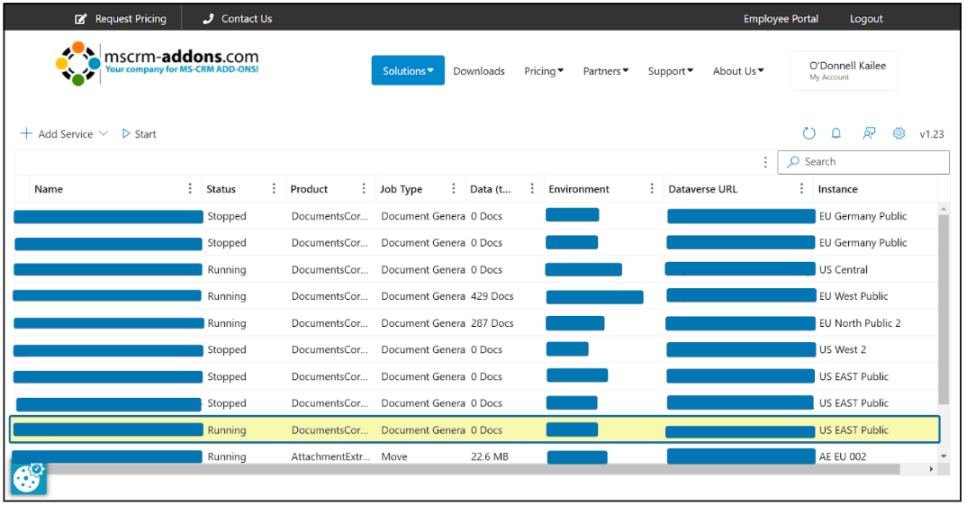Open the About Us dropdown menu
The width and height of the screenshot is (967, 506).
coord(738,71)
